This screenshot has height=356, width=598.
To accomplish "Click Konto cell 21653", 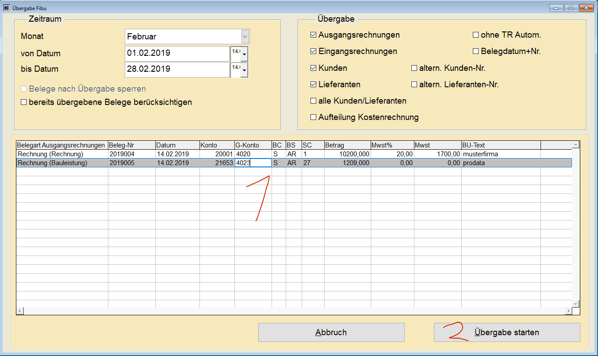I will click(217, 163).
